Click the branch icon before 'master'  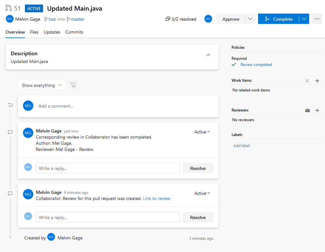click(68, 19)
